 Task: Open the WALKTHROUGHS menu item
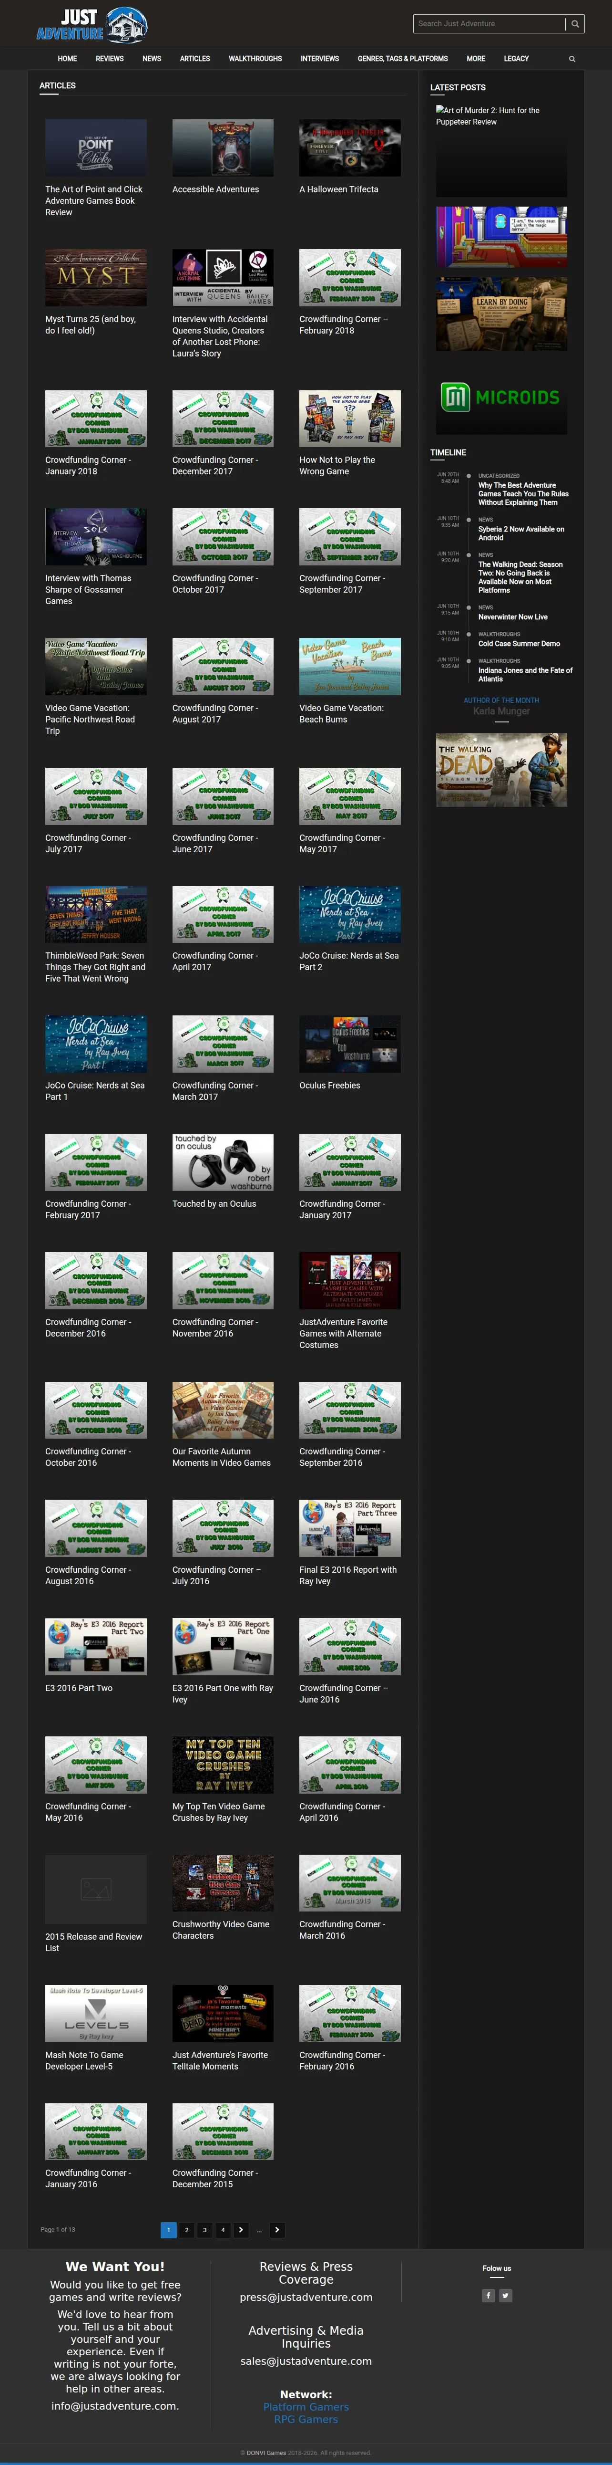255,59
